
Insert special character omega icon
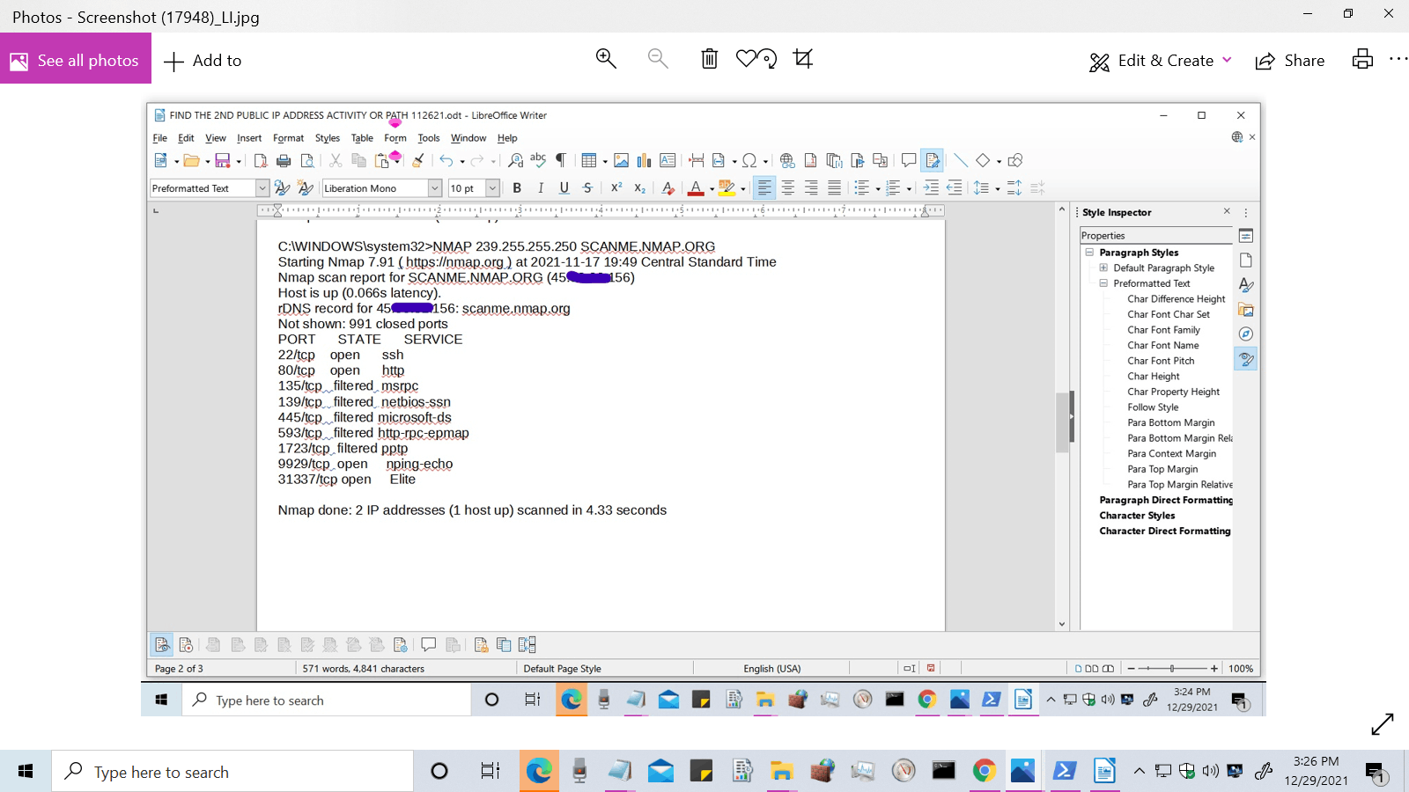[749, 160]
